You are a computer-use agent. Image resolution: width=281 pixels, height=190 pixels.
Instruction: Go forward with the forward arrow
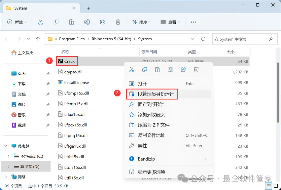pos(18,39)
